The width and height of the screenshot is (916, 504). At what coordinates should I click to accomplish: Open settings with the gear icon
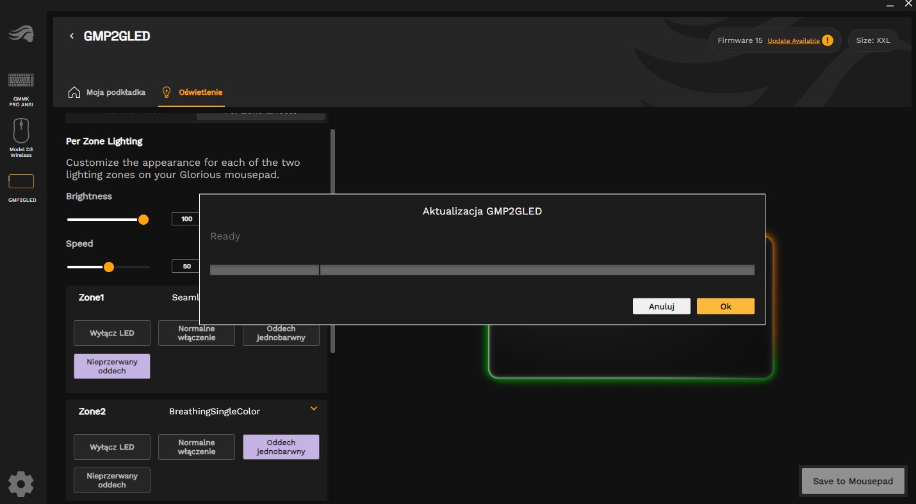[20, 484]
